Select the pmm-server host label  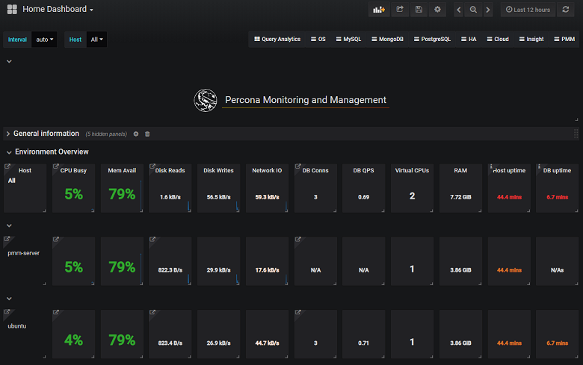pos(23,253)
